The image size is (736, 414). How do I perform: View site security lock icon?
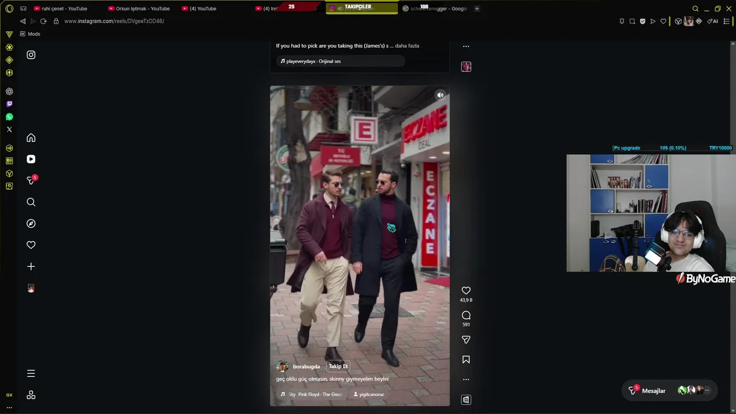[x=56, y=21]
